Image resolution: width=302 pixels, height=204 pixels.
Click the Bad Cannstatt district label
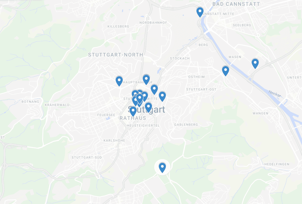236,4
